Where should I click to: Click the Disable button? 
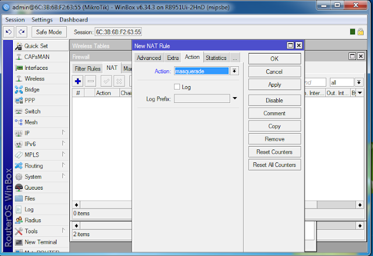pos(275,100)
